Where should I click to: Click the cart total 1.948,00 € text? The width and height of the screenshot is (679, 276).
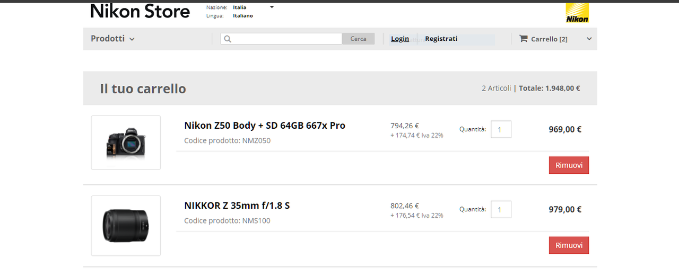pyautogui.click(x=549, y=88)
